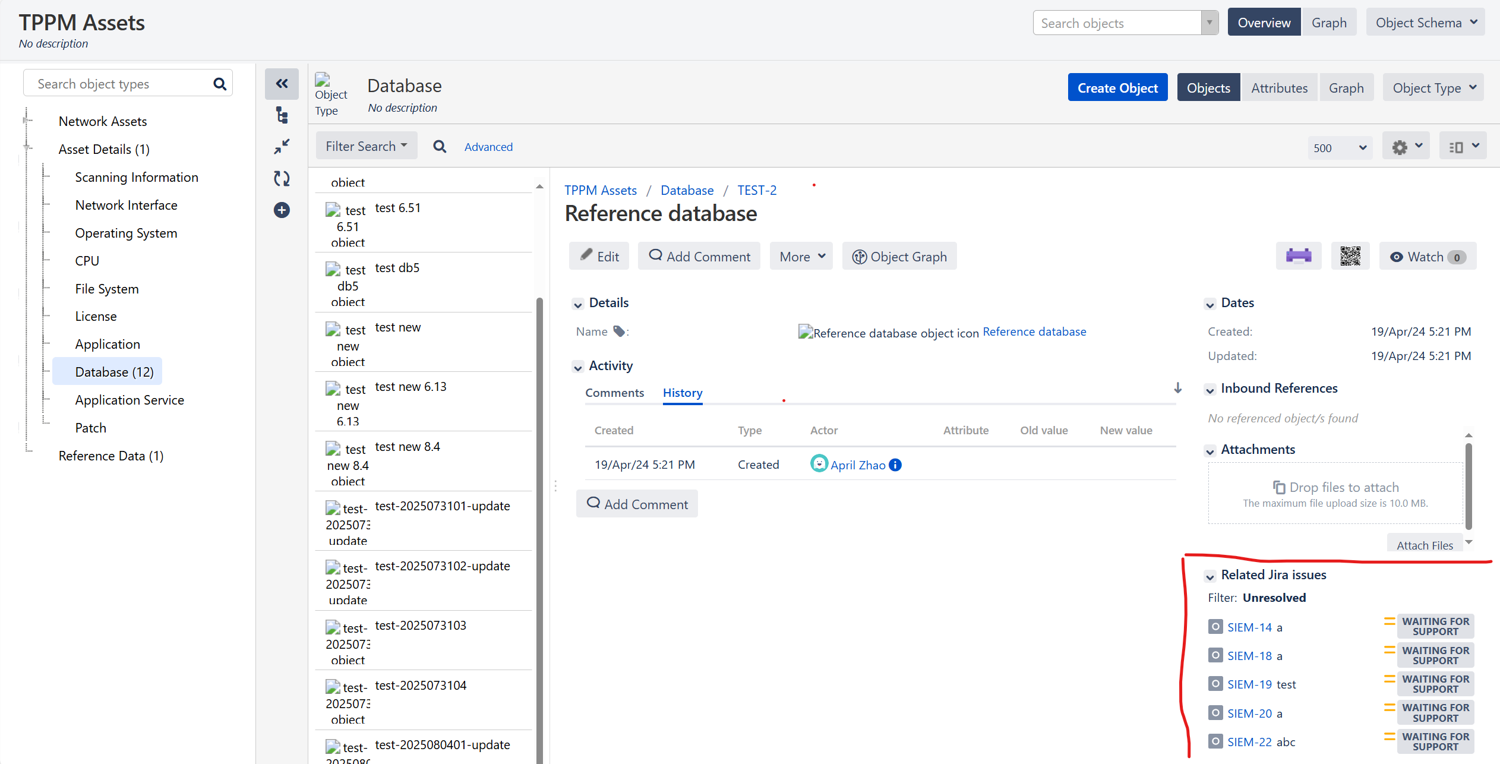Click the search magnifier beside Filter Search
Viewport: 1500px width, 764px height.
pos(440,146)
